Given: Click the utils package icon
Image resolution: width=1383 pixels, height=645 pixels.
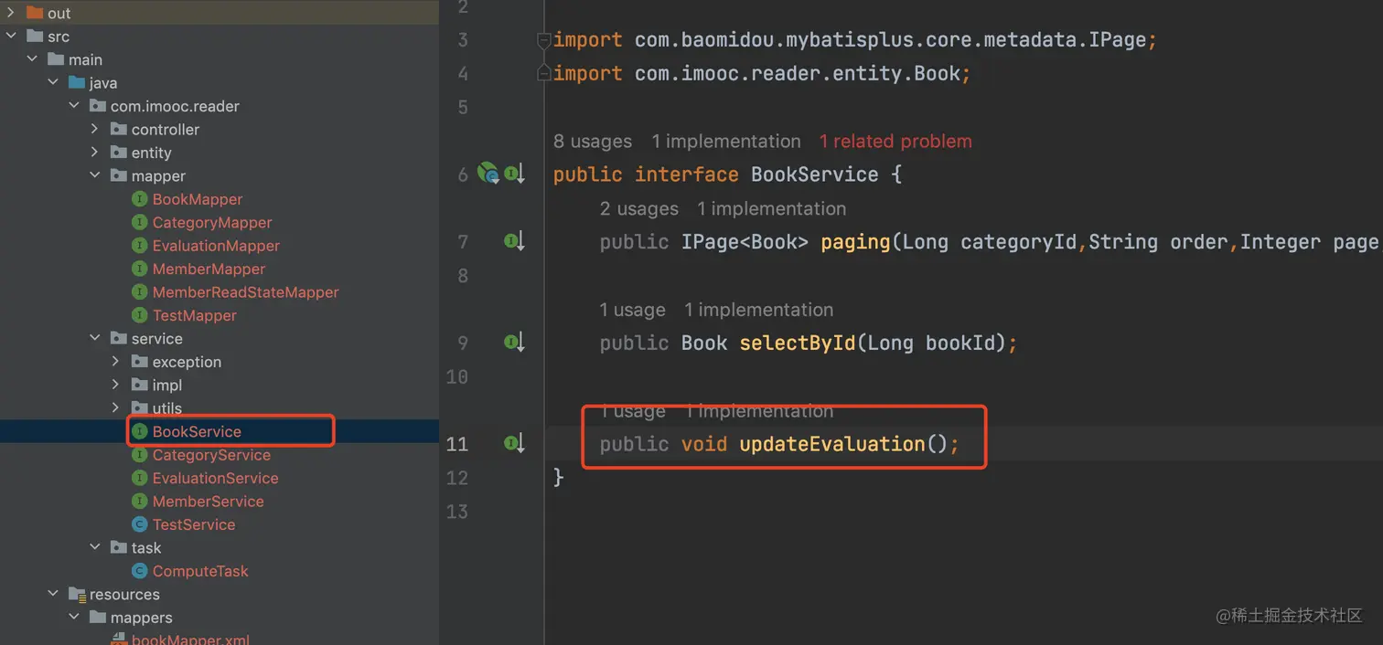Looking at the screenshot, I should point(140,408).
